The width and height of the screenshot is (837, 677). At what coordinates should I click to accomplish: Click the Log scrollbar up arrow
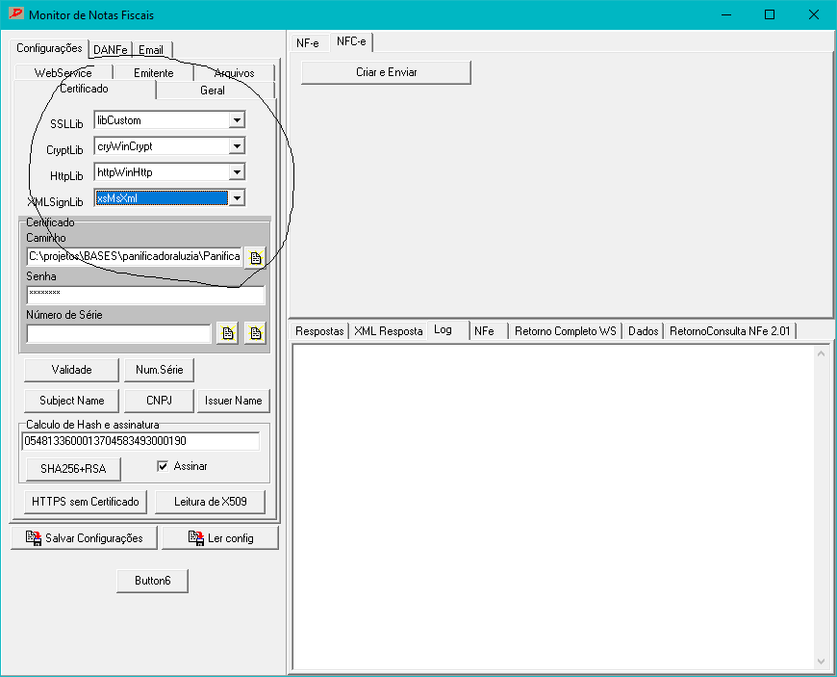point(821,353)
